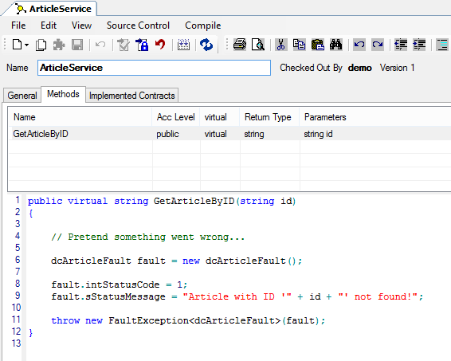Click the red Undo Checkout arrow

point(160,45)
